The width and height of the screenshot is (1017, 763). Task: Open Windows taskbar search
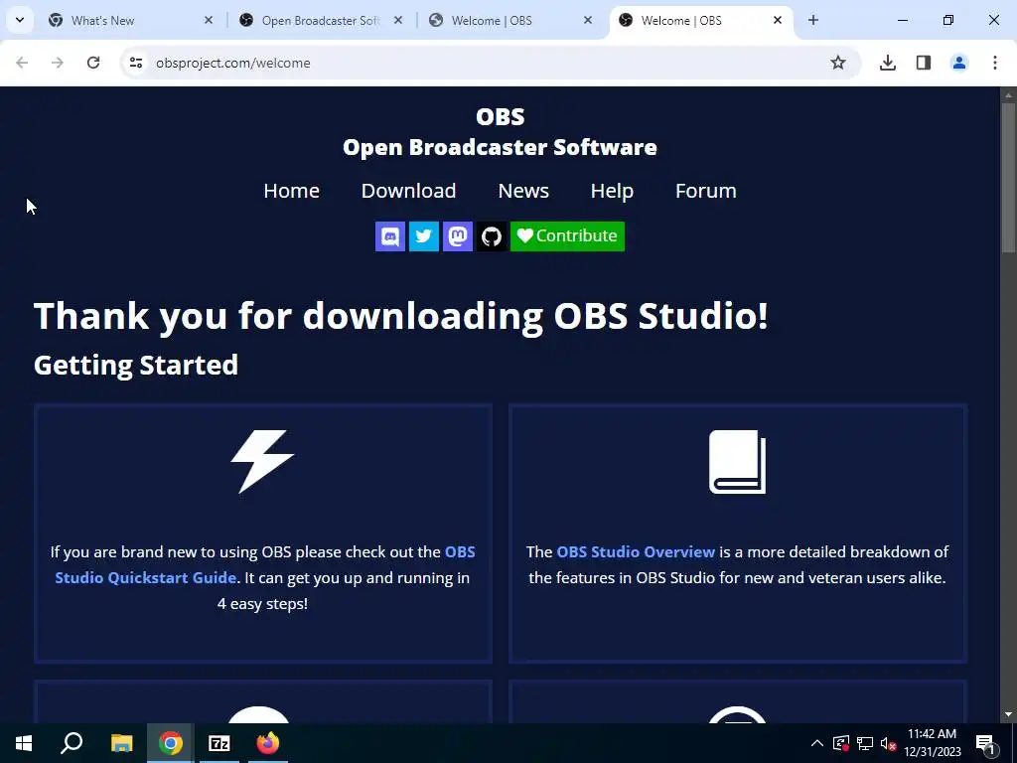(x=72, y=743)
